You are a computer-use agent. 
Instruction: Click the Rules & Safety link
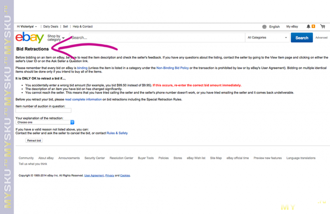(117, 133)
